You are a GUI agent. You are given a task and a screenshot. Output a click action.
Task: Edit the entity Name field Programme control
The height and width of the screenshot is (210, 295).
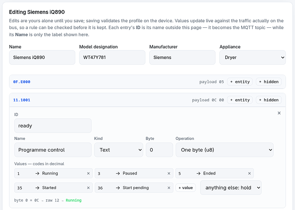(x=53, y=150)
